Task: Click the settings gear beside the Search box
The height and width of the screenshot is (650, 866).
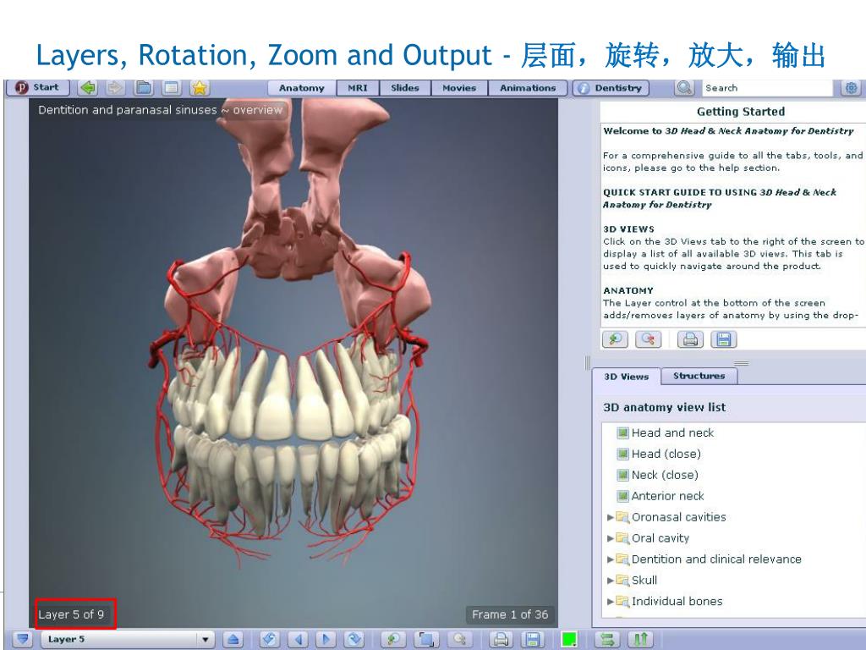Action: click(x=851, y=87)
